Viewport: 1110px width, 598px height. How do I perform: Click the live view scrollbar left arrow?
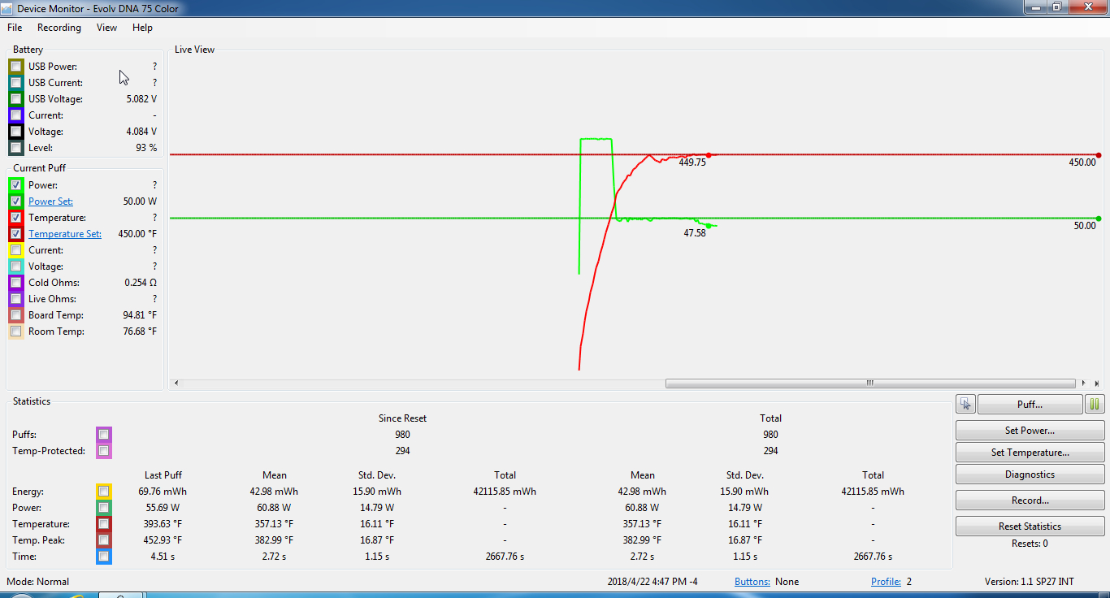(177, 383)
